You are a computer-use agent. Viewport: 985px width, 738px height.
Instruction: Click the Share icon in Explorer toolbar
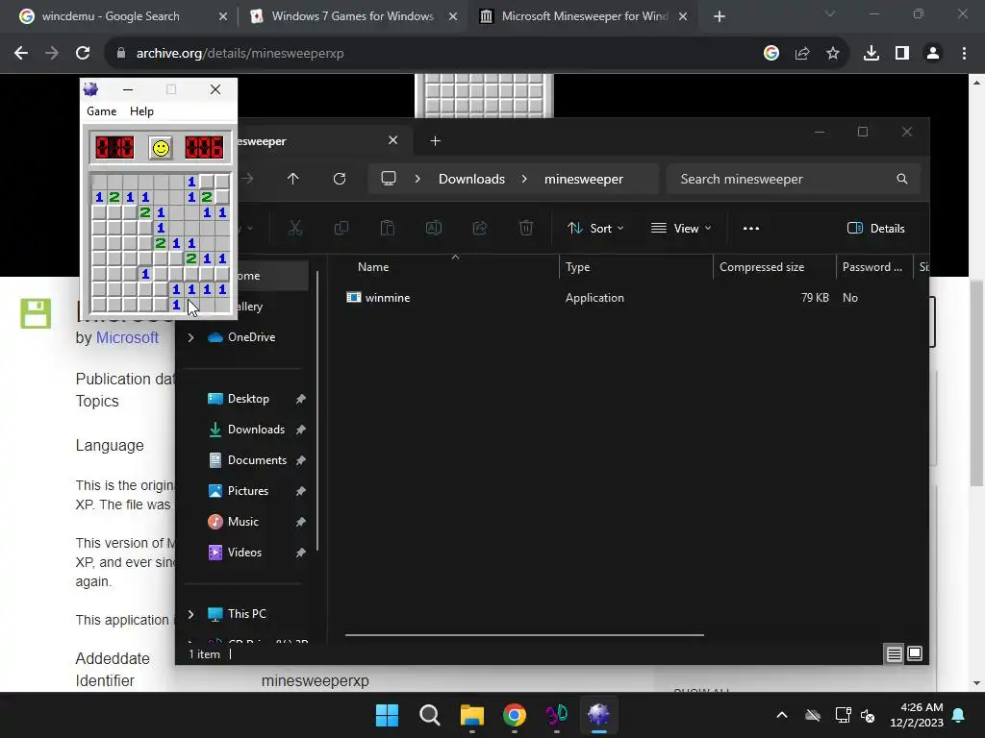[x=480, y=229]
